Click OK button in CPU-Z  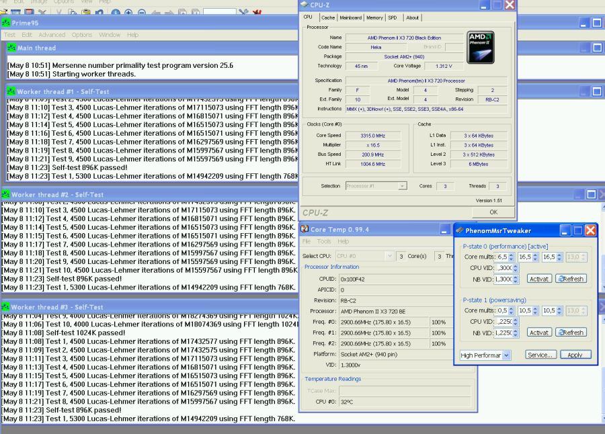(493, 212)
